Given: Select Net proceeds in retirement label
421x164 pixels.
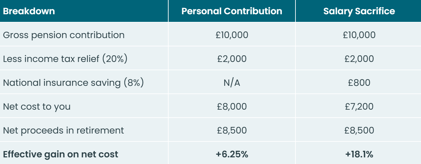Looking at the screenshot, I should click(63, 130).
